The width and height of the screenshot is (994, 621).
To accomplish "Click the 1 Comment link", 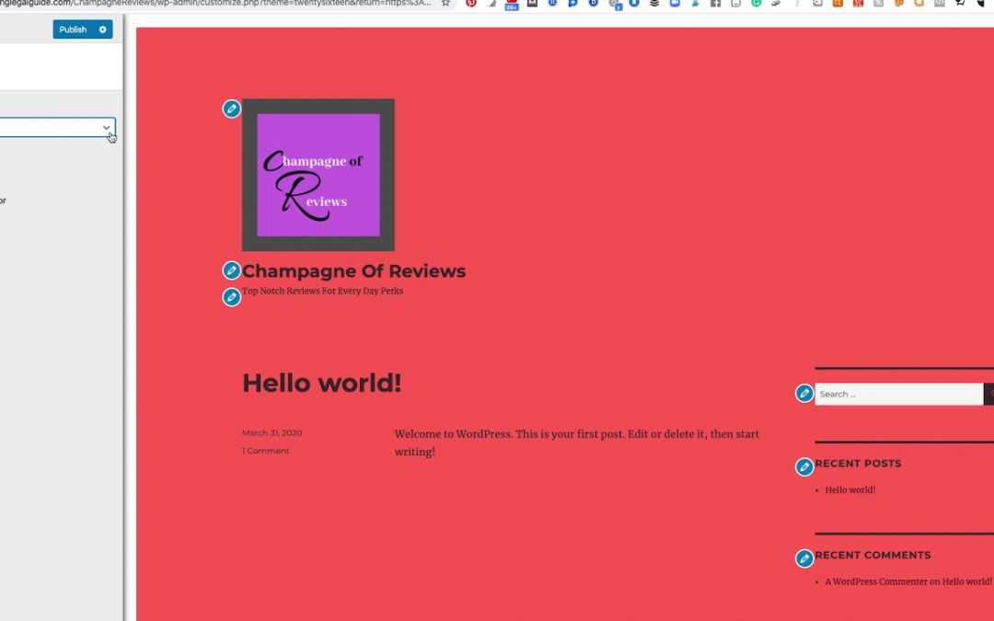I will 265,451.
